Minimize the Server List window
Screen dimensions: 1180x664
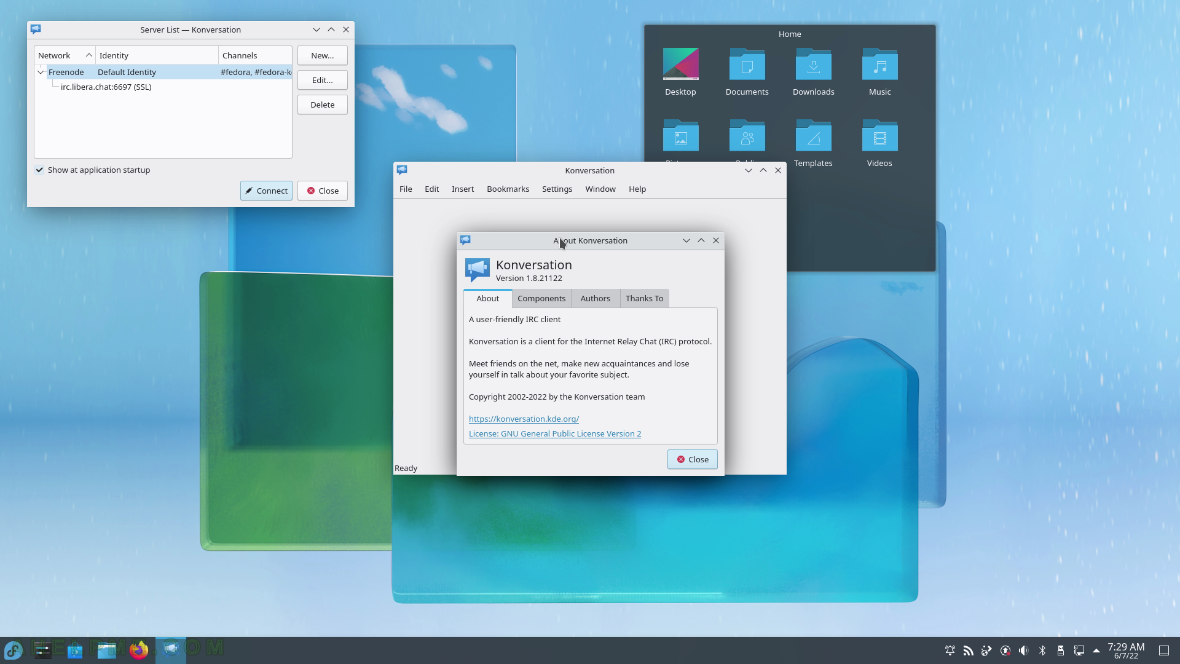click(x=317, y=30)
